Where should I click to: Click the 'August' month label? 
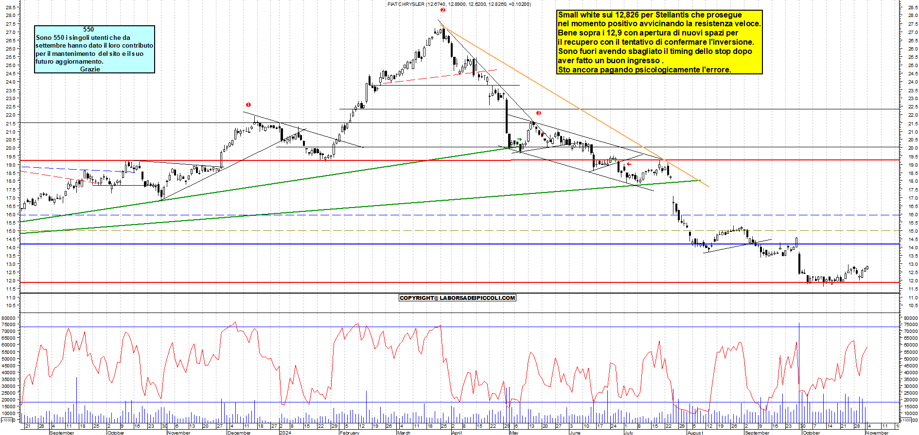(695, 433)
